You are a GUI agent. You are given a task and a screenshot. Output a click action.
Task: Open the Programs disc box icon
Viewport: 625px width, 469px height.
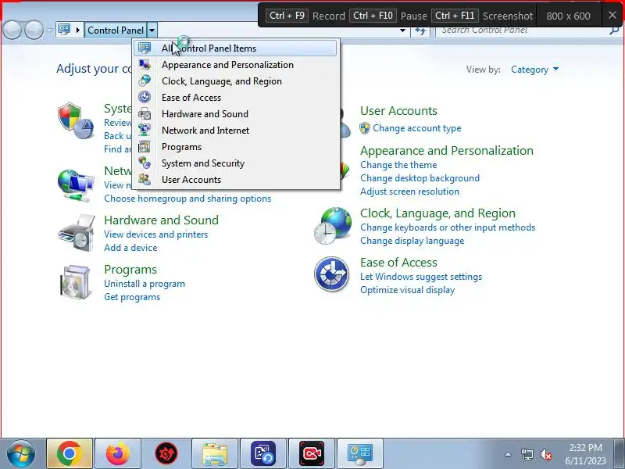(75, 281)
